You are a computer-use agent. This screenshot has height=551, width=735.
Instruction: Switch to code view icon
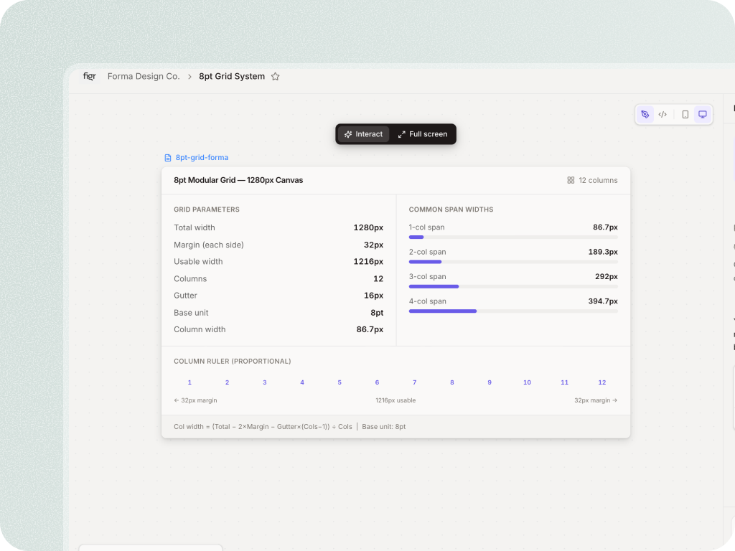(x=663, y=114)
